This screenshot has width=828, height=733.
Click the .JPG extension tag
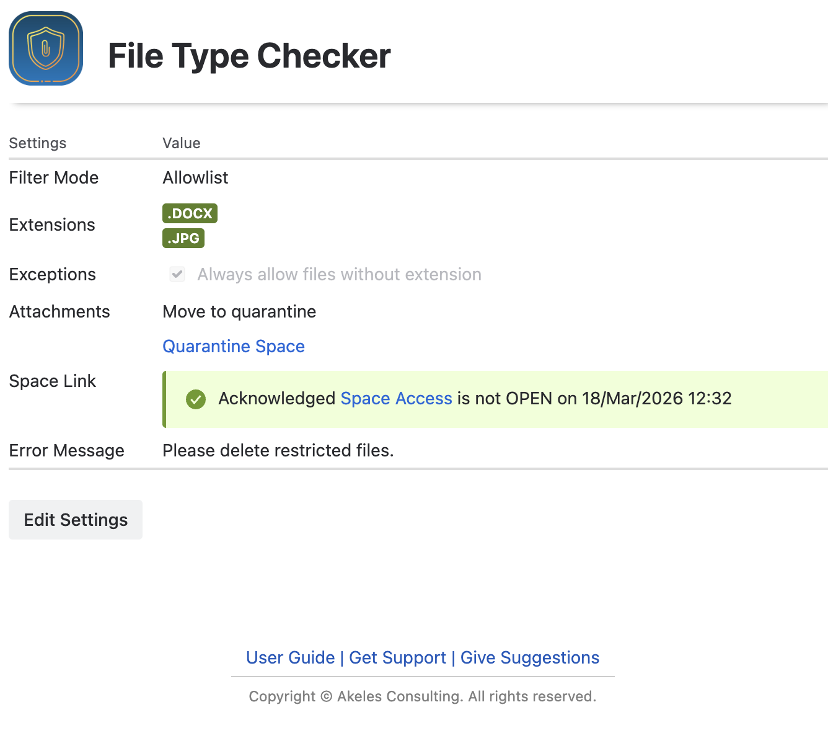coord(183,238)
